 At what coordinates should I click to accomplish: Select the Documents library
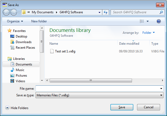point(21,64)
